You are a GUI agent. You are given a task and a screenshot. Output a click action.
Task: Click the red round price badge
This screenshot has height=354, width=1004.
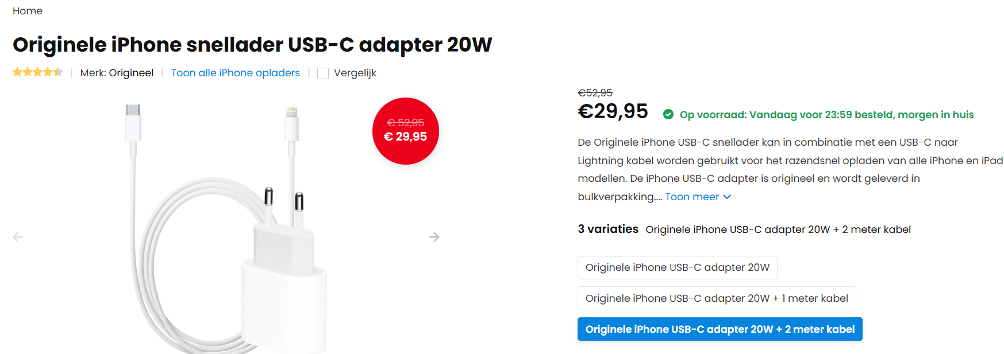pyautogui.click(x=405, y=131)
